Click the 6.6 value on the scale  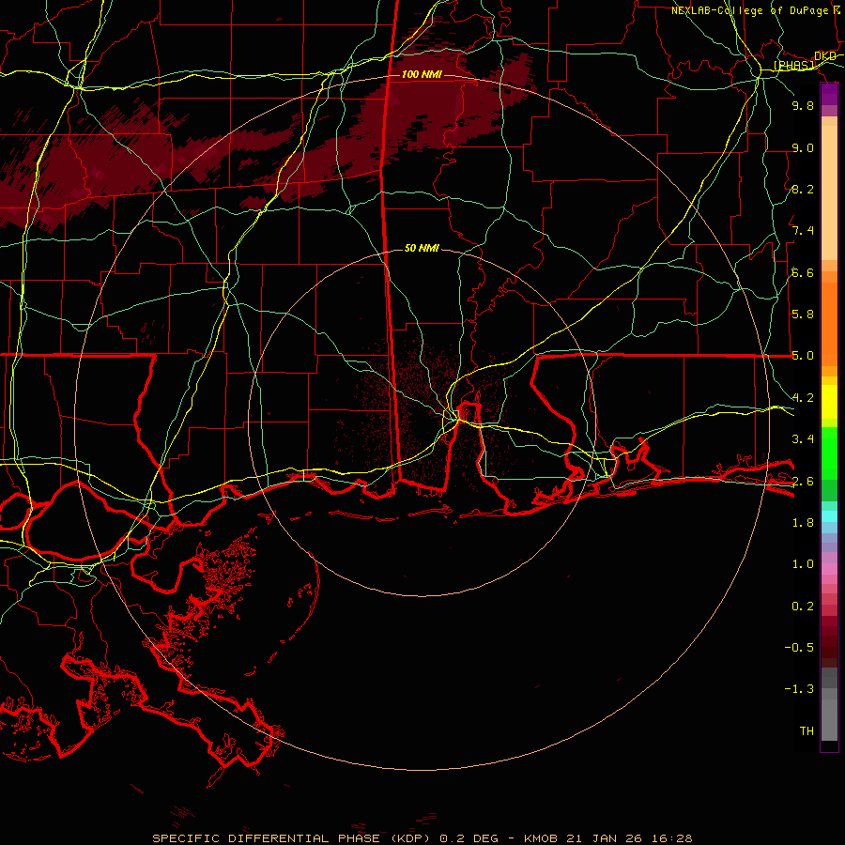(803, 272)
